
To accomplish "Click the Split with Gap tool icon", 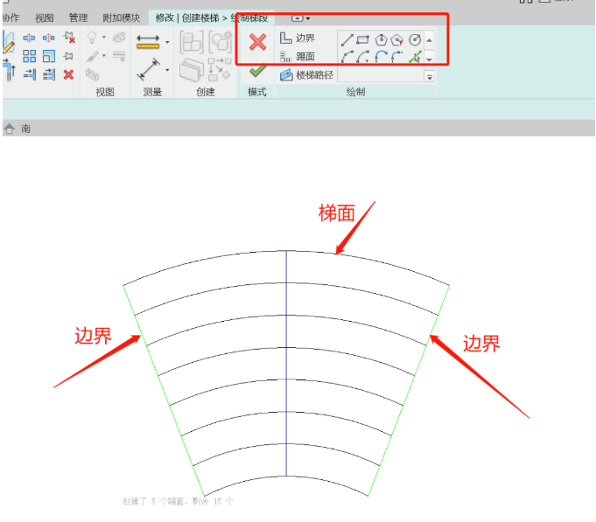I will 49,38.
